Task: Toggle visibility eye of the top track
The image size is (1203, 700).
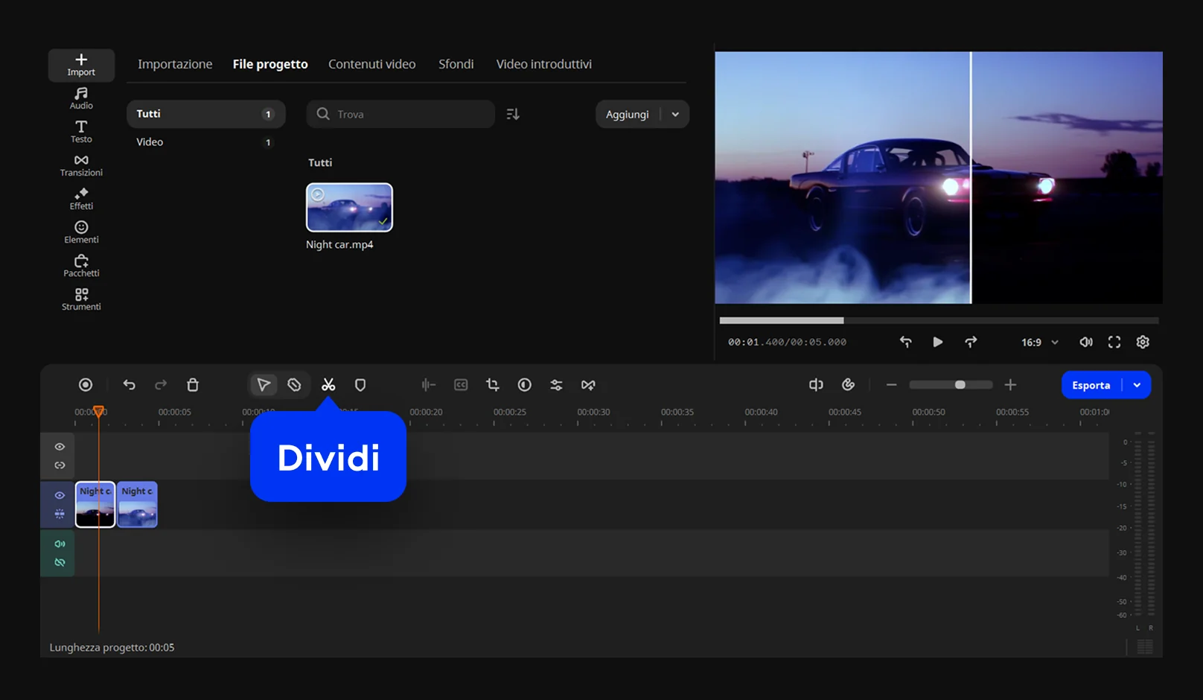Action: coord(60,447)
